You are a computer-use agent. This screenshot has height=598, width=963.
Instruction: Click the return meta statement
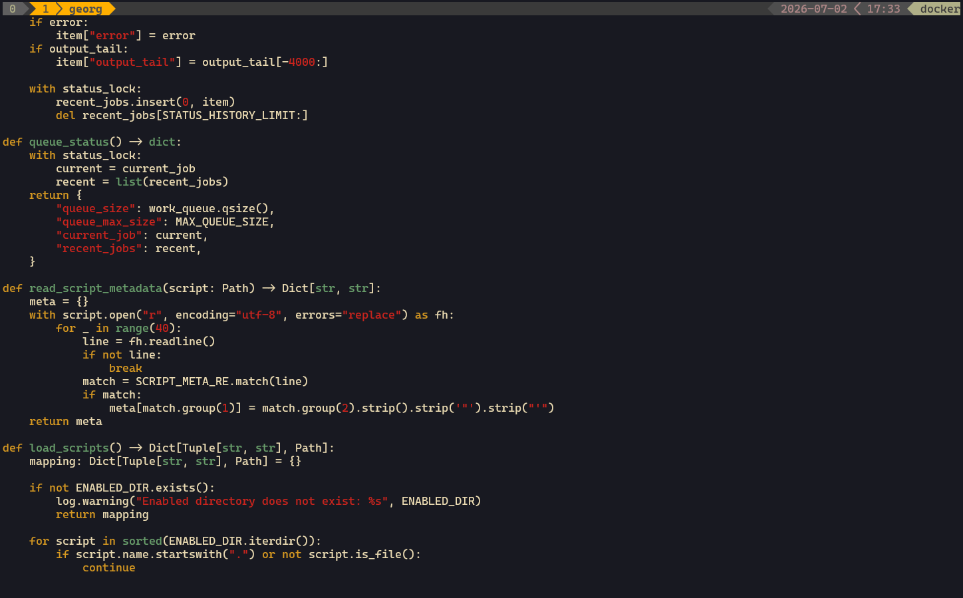[66, 421]
